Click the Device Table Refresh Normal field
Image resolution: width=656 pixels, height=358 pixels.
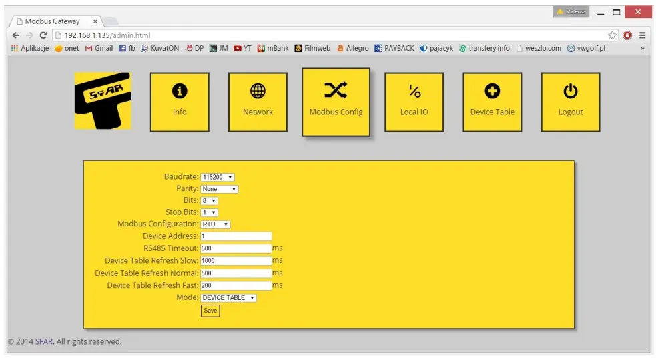point(236,273)
